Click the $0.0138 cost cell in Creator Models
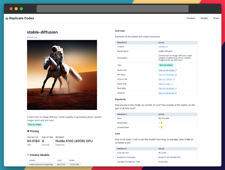Viewport: 225px width, 170px height. pyautogui.click(x=61, y=165)
